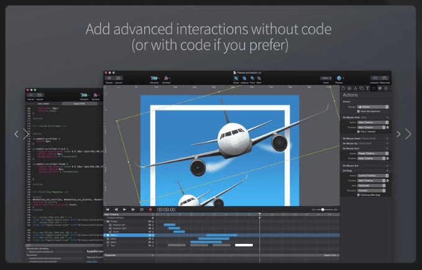
Task: Add a Timeline Actions keyframe plus button
Action: 153,218
